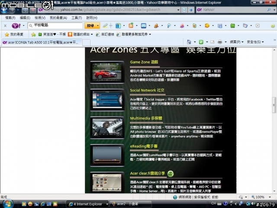
Task: Click the orange auction stamp icon
Action: (156, 26)
